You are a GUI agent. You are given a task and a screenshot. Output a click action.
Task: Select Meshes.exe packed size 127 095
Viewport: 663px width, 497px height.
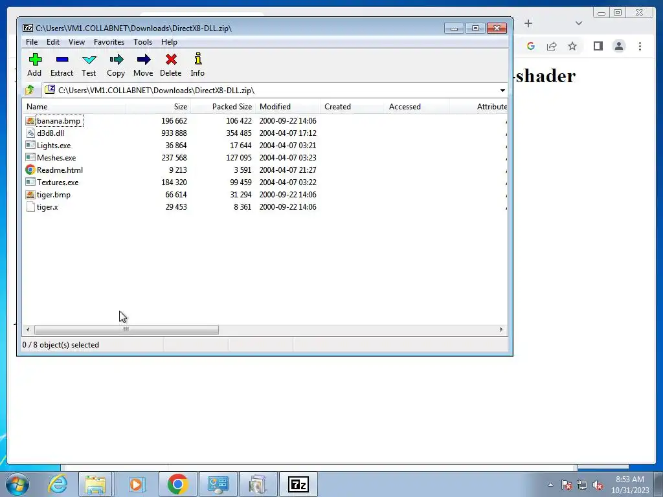click(x=239, y=158)
